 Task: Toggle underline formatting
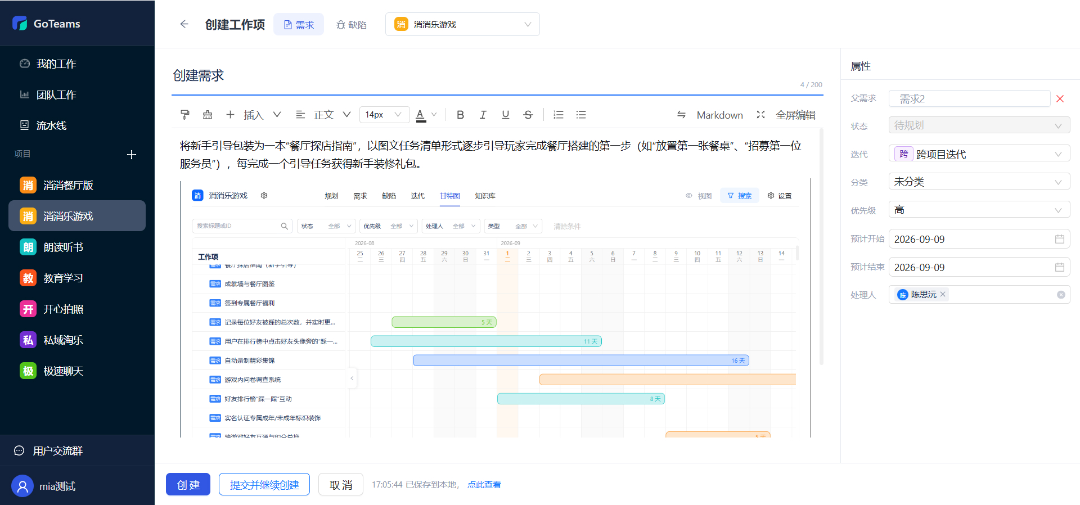pos(506,115)
